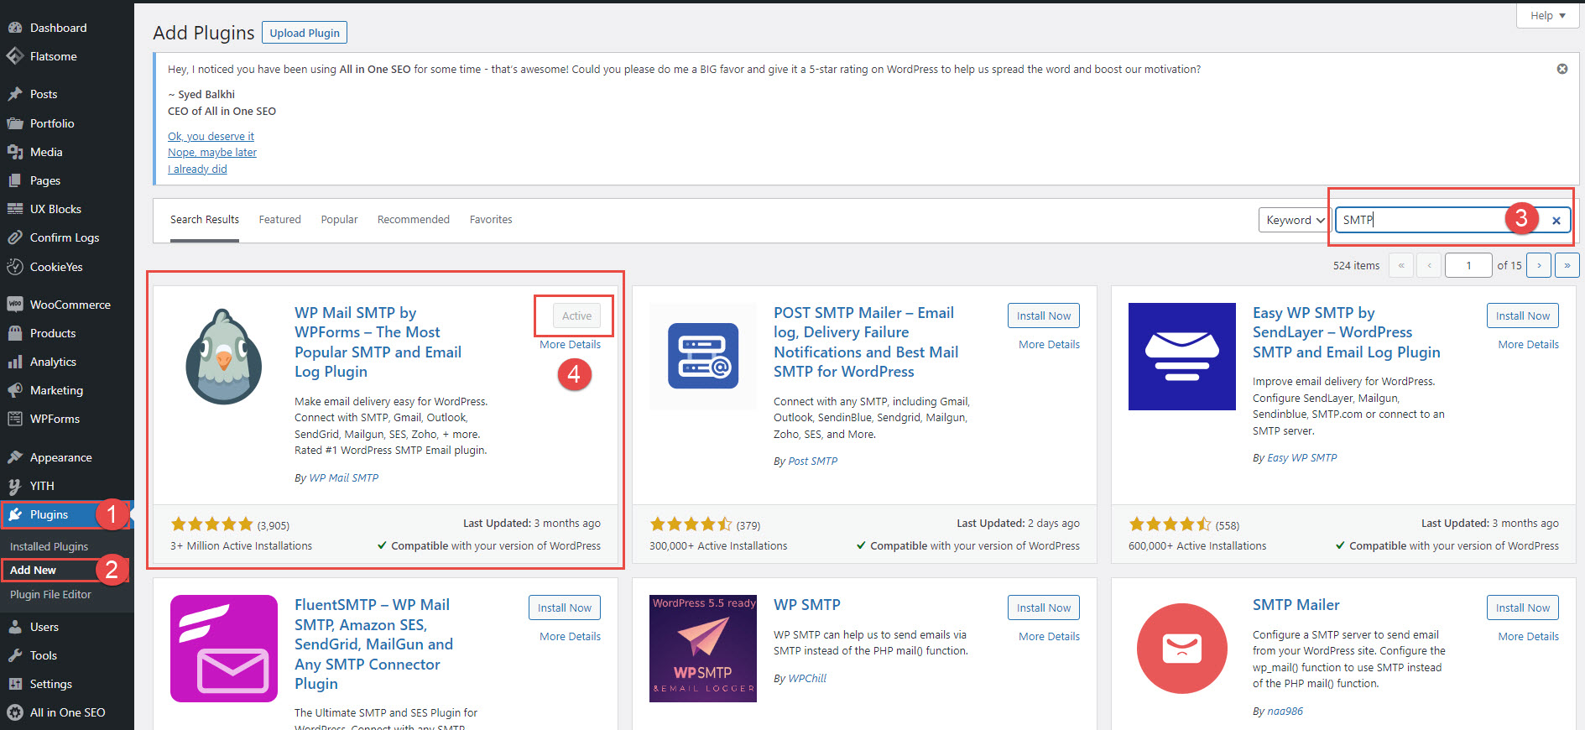Click the Flatsome diamond icon

pos(14,56)
